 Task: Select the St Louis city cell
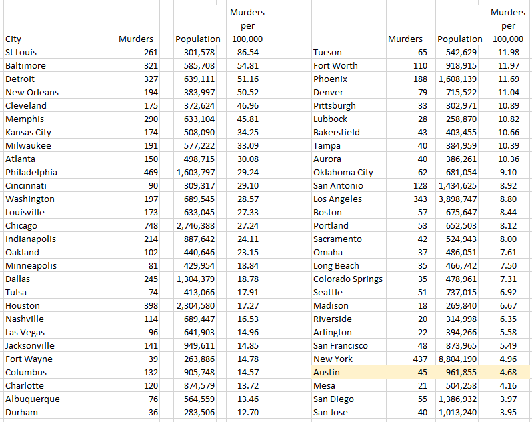tap(21, 52)
